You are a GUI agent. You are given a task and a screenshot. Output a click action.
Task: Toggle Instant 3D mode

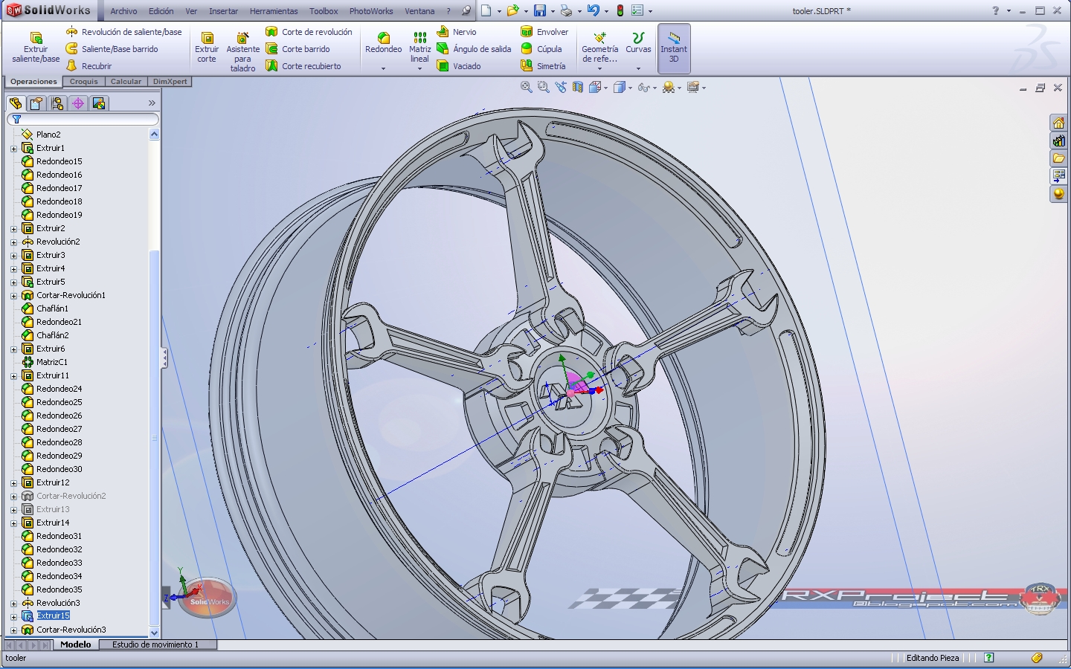674,48
